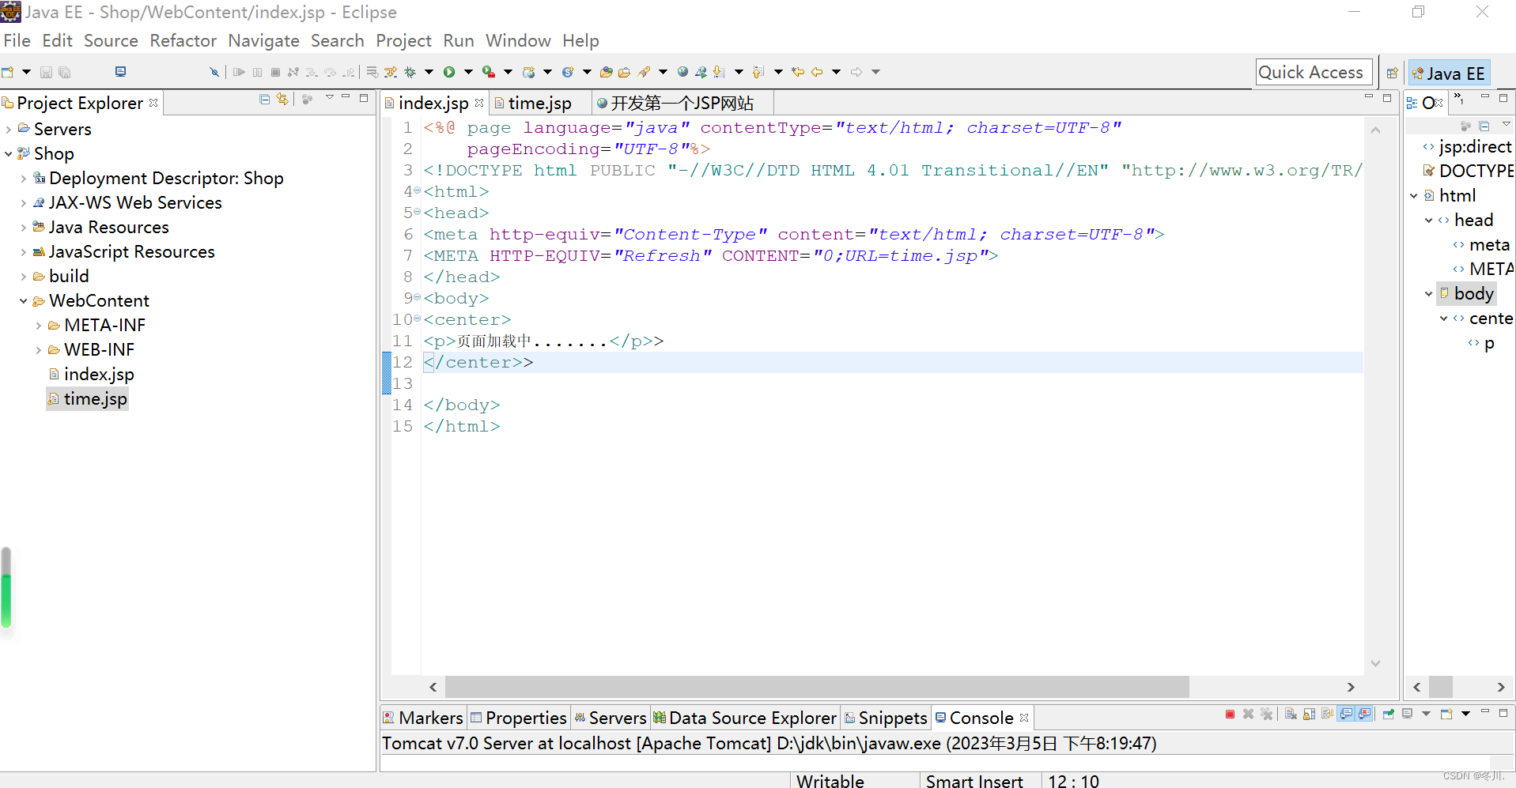Click the green Run button in the toolbar
1516x788 pixels.
pyautogui.click(x=449, y=72)
